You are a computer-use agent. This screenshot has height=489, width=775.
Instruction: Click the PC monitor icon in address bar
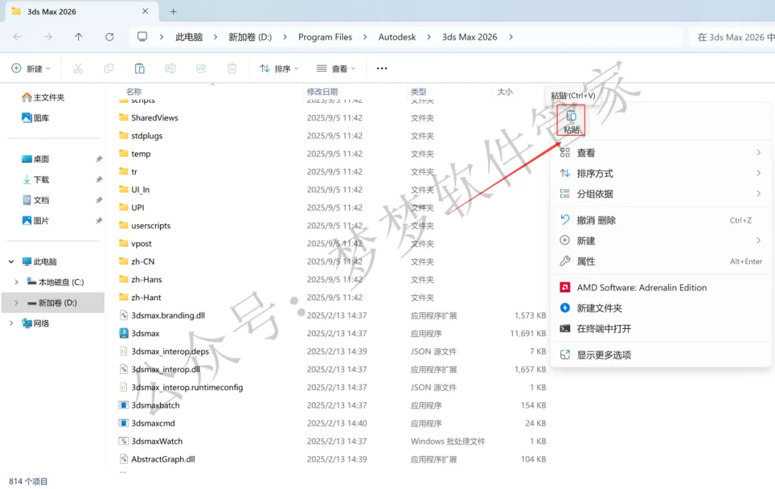point(142,37)
